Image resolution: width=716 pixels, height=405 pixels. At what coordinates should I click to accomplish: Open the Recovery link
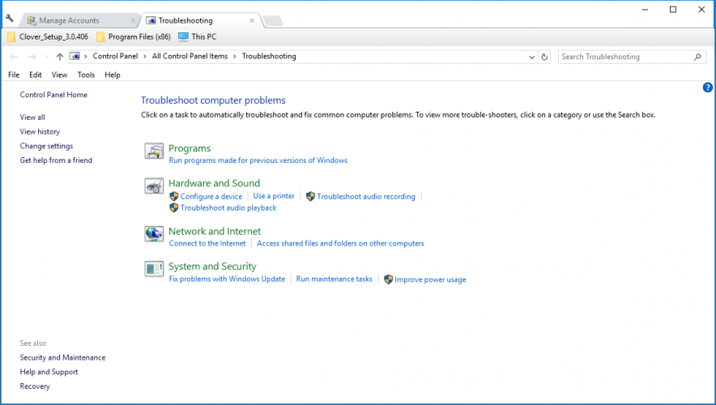click(35, 386)
